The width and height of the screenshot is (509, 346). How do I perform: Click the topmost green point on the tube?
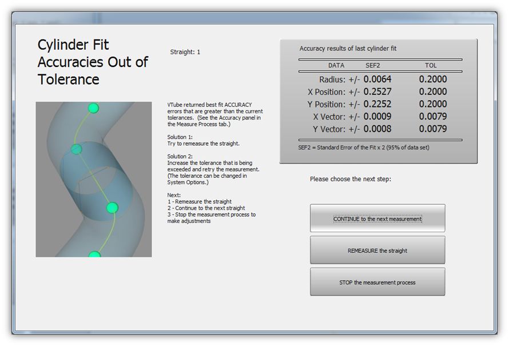pyautogui.click(x=93, y=108)
